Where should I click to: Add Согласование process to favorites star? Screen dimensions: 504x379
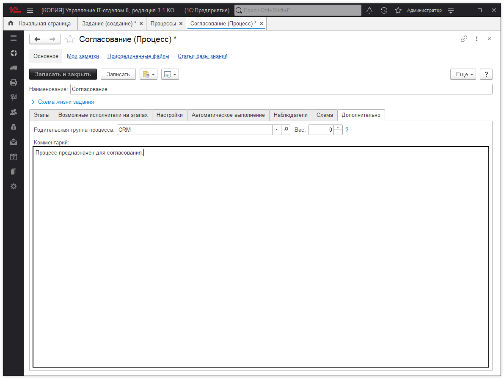[70, 39]
